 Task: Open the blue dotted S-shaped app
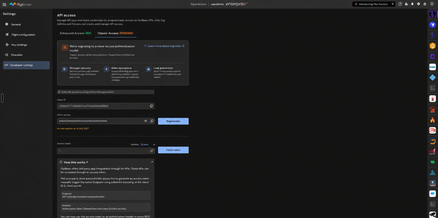click(433, 35)
